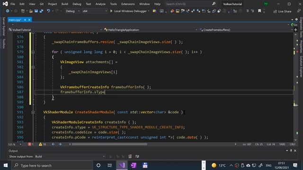Open the VulkanTutorial project scope dropdown
The width and height of the screenshot is (303, 170).
(55, 30)
